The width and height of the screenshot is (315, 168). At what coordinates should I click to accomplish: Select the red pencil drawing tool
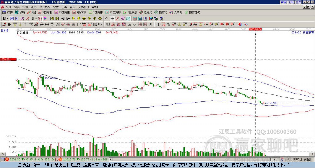[x=4, y=25]
